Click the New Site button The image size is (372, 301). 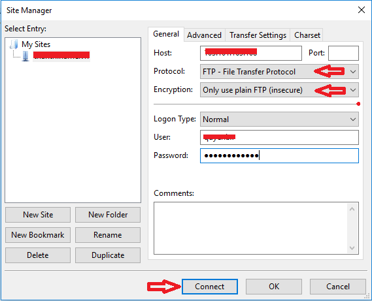tap(38, 215)
